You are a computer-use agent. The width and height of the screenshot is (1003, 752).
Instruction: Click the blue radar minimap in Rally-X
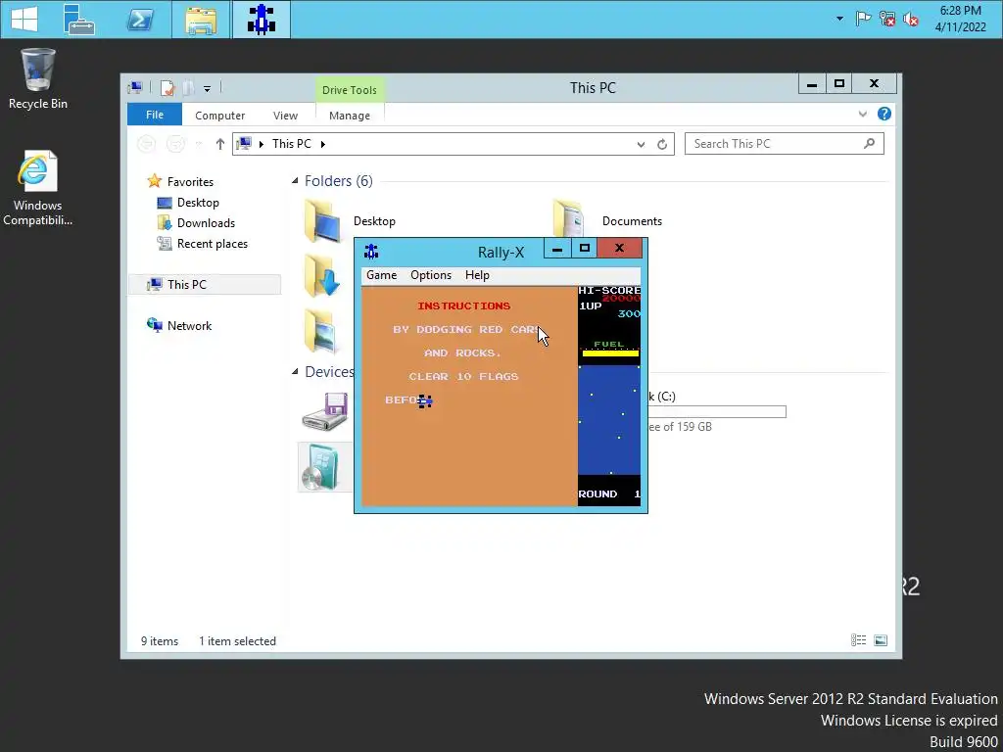(x=609, y=419)
